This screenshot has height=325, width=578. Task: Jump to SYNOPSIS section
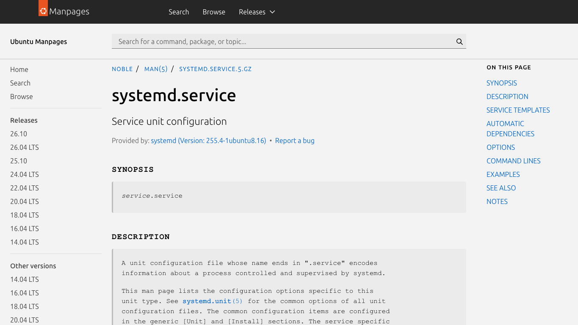502,83
